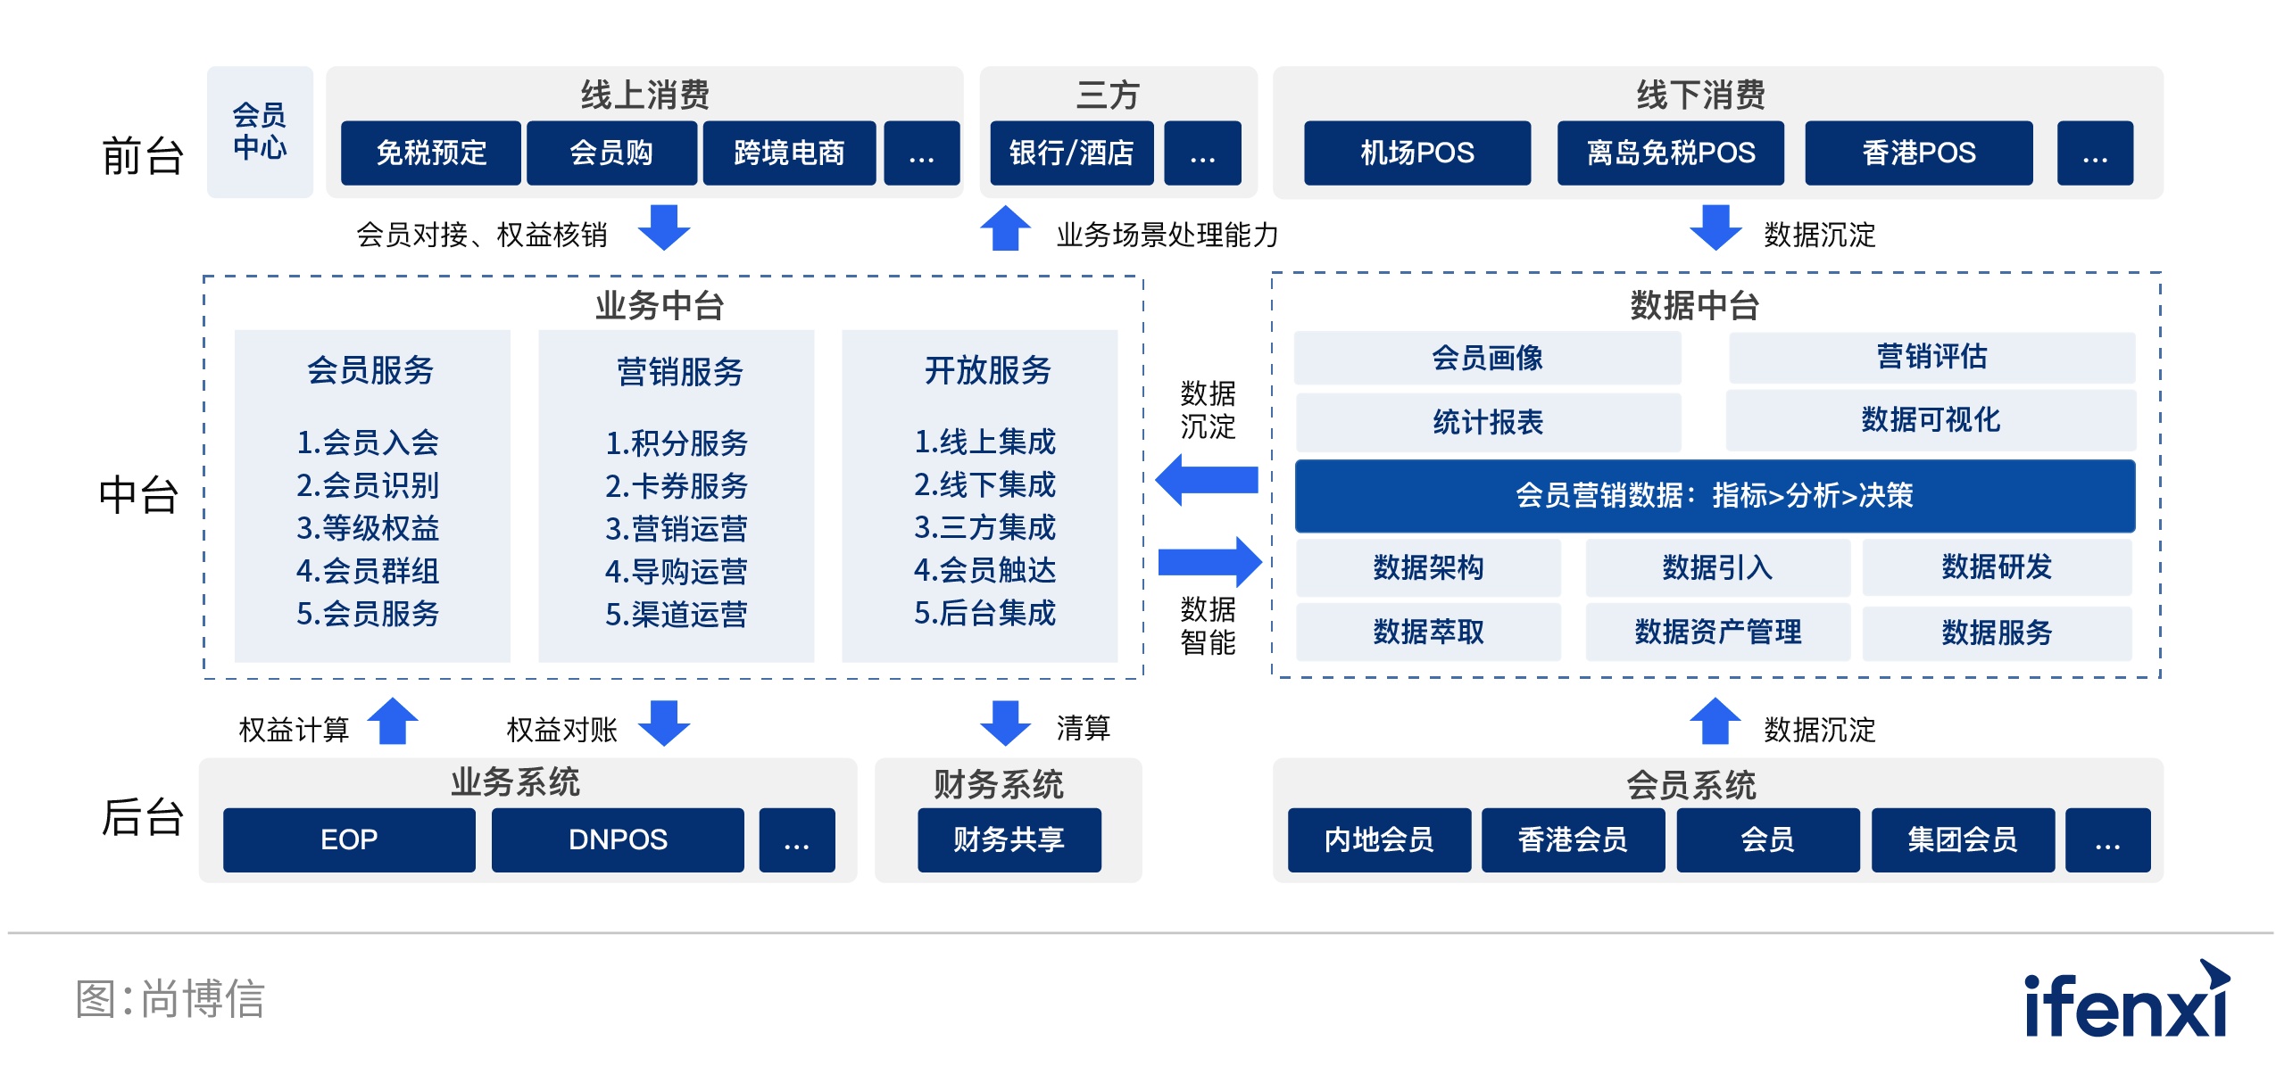Screen dimensions: 2276x1083
Task: Open the 会员购 box
Action: [611, 153]
